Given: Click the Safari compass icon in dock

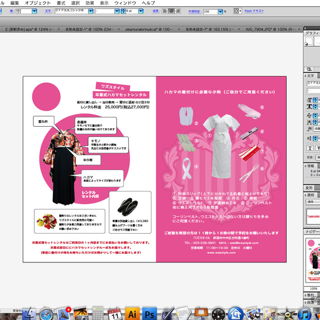Looking at the screenshot, I should [46, 314].
